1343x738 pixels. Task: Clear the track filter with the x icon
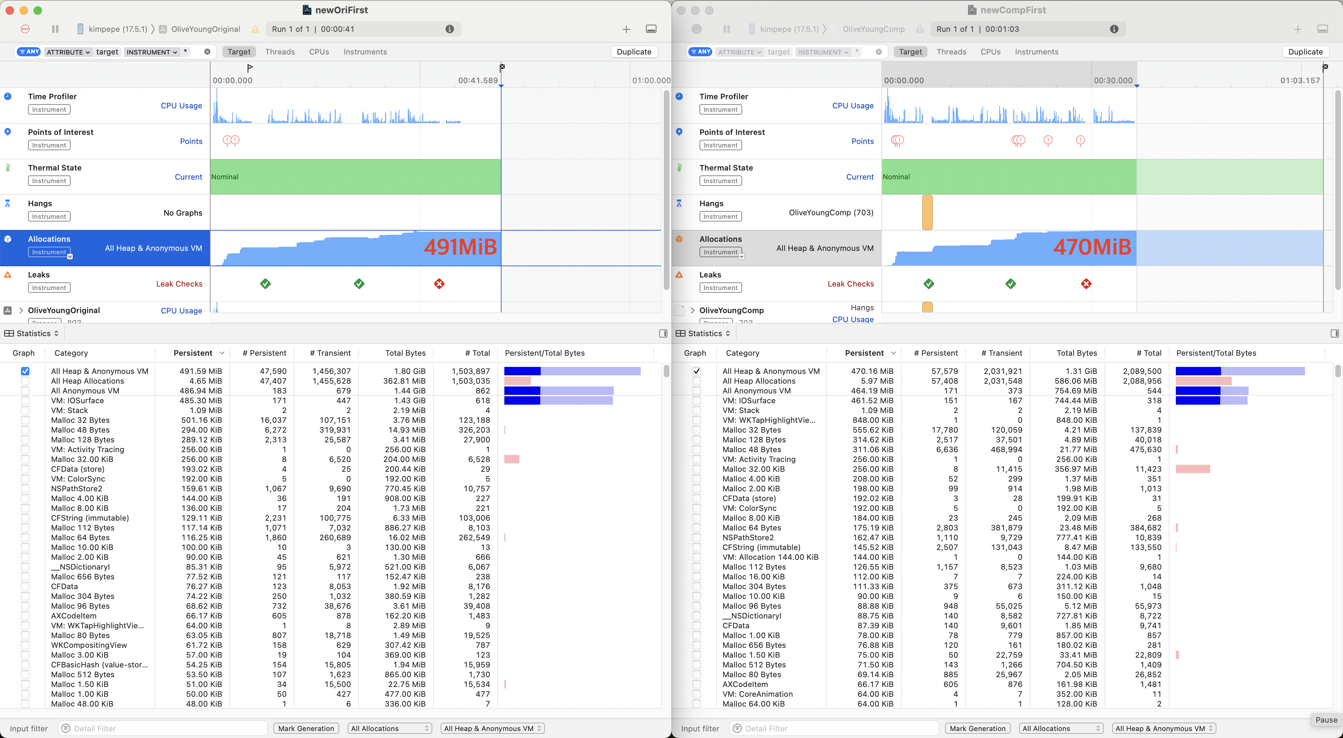click(207, 52)
